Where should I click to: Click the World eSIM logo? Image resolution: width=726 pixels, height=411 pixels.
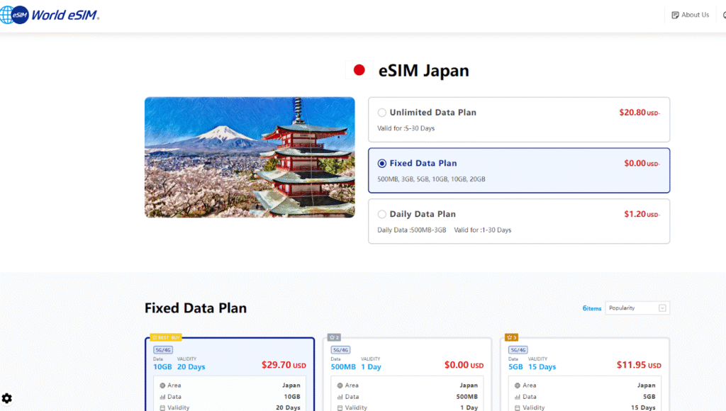click(50, 15)
